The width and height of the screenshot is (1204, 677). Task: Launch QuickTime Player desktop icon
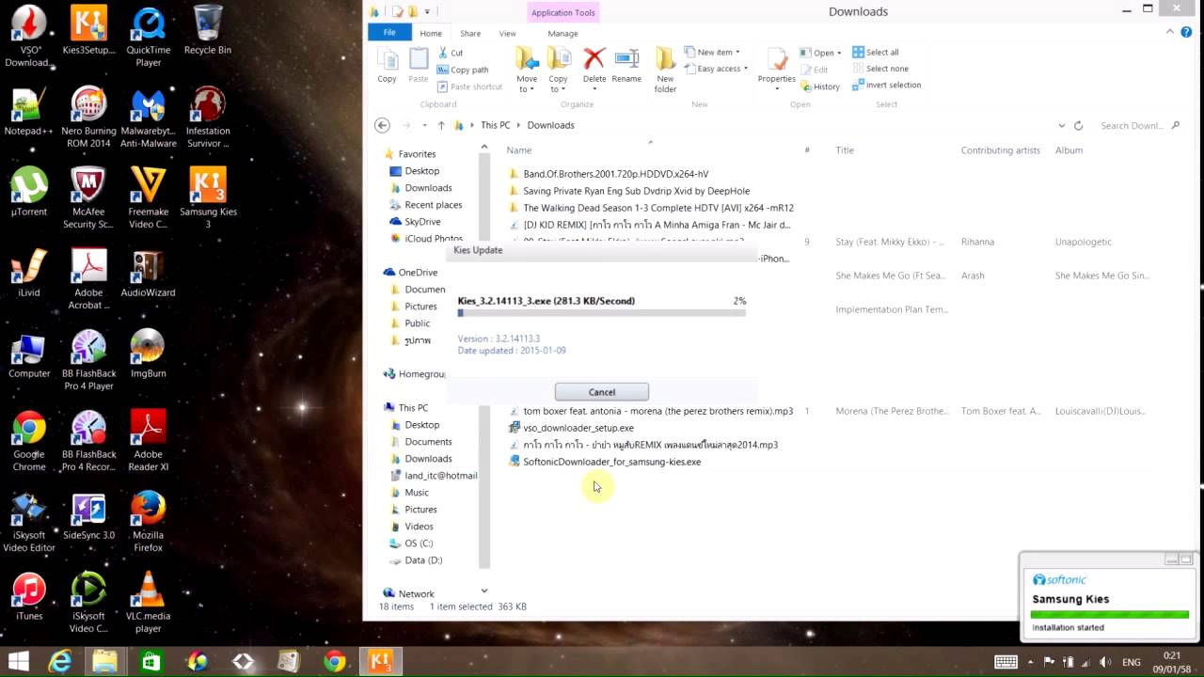coord(148,36)
